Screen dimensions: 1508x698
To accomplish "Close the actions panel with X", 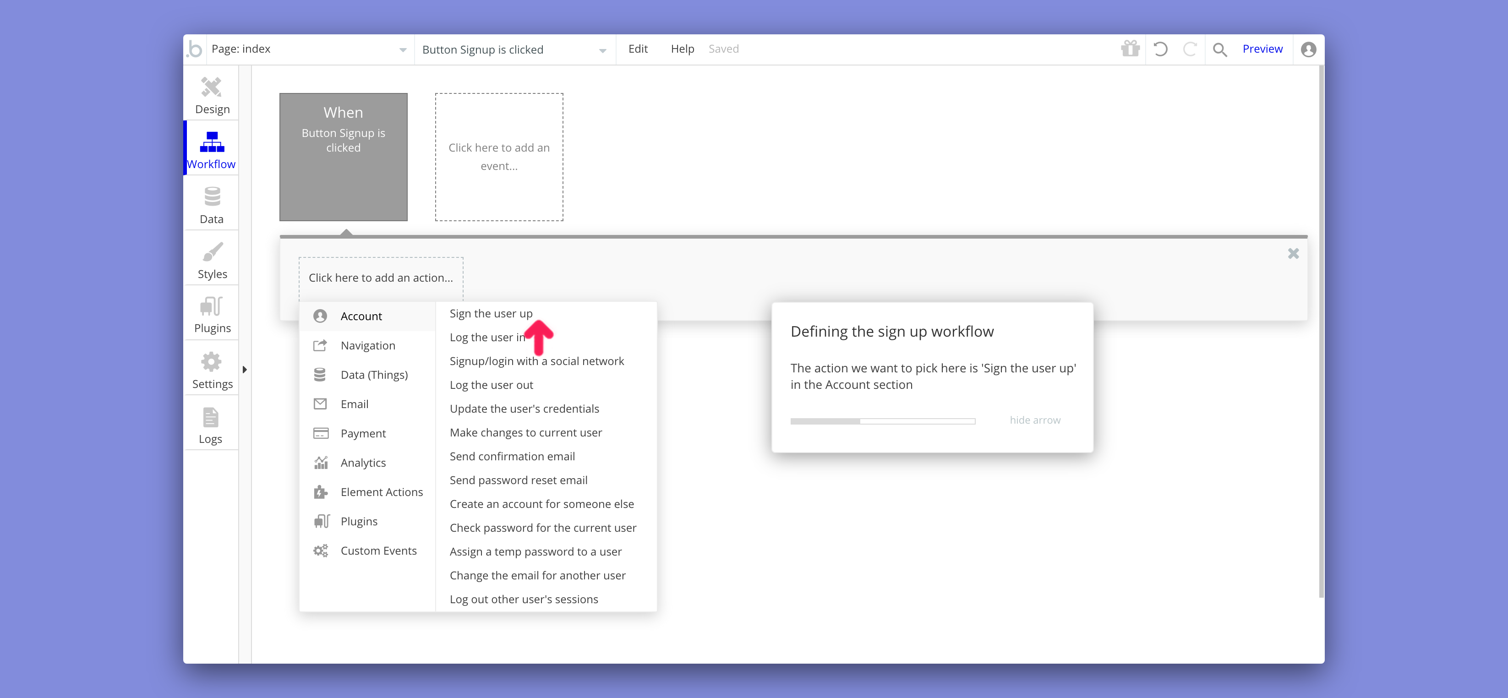I will pyautogui.click(x=1293, y=253).
